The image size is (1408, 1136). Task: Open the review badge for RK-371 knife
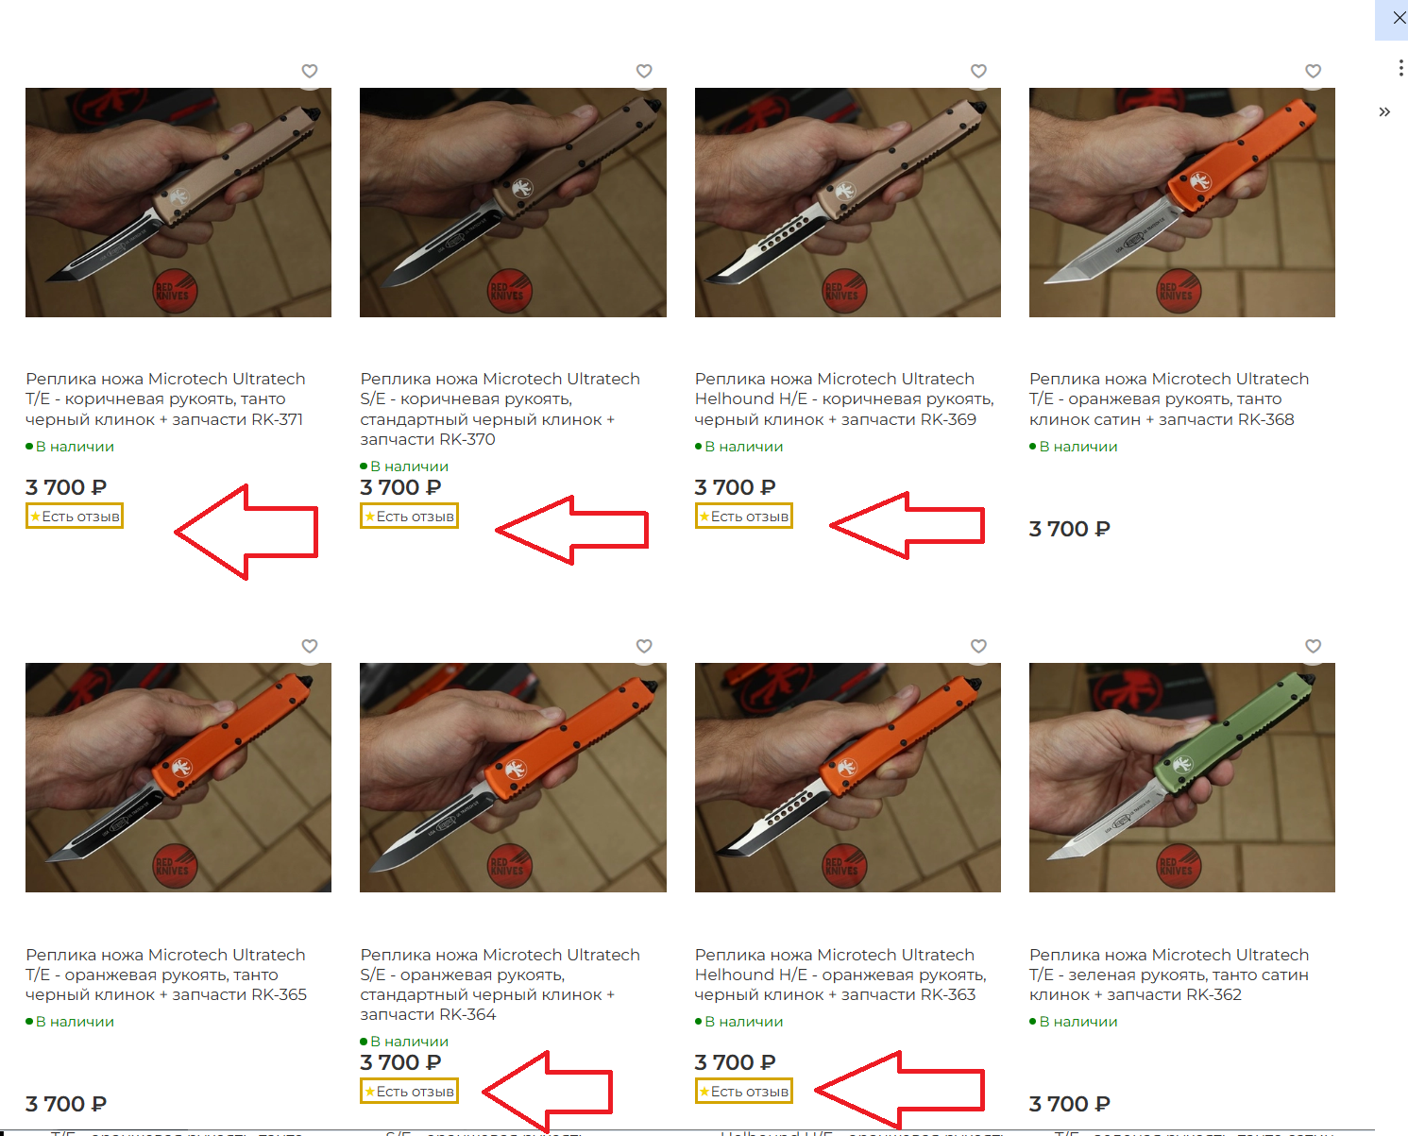point(75,517)
